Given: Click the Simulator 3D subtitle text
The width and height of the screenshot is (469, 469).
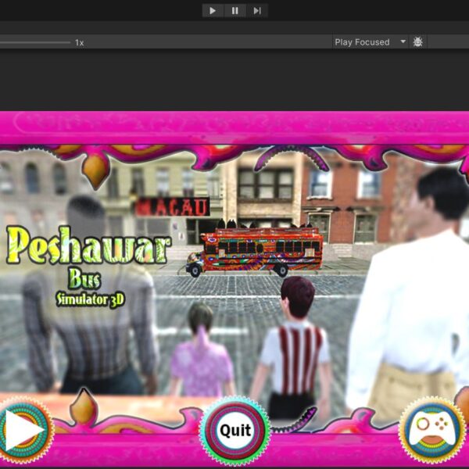Looking at the screenshot, I should tap(88, 299).
